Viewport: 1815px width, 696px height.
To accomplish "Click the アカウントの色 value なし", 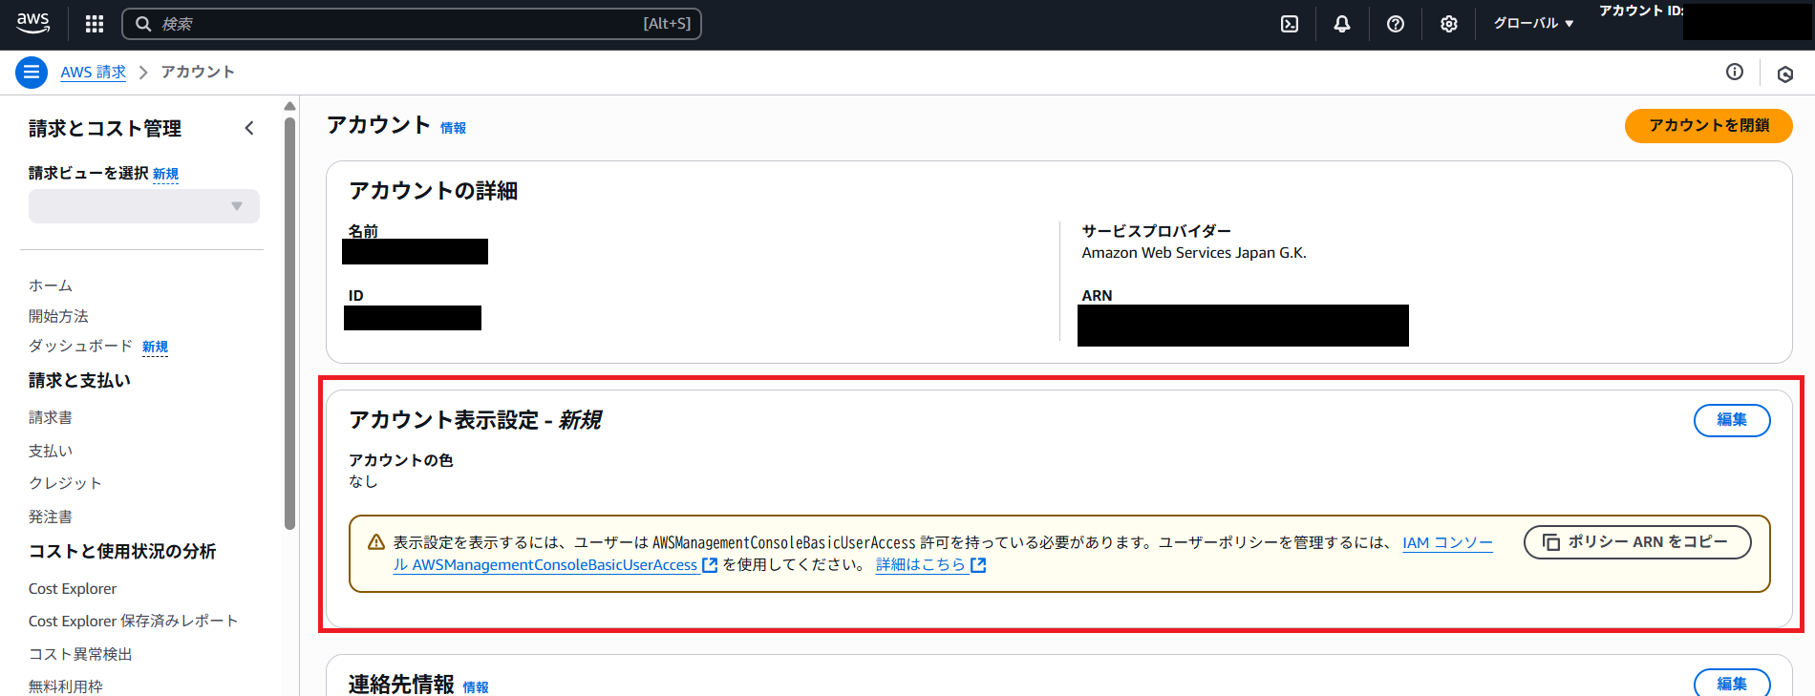I will click(x=363, y=481).
